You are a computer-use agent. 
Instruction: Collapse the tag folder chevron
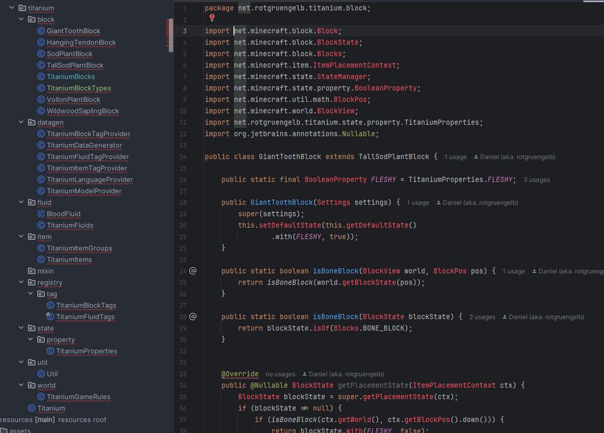point(30,293)
